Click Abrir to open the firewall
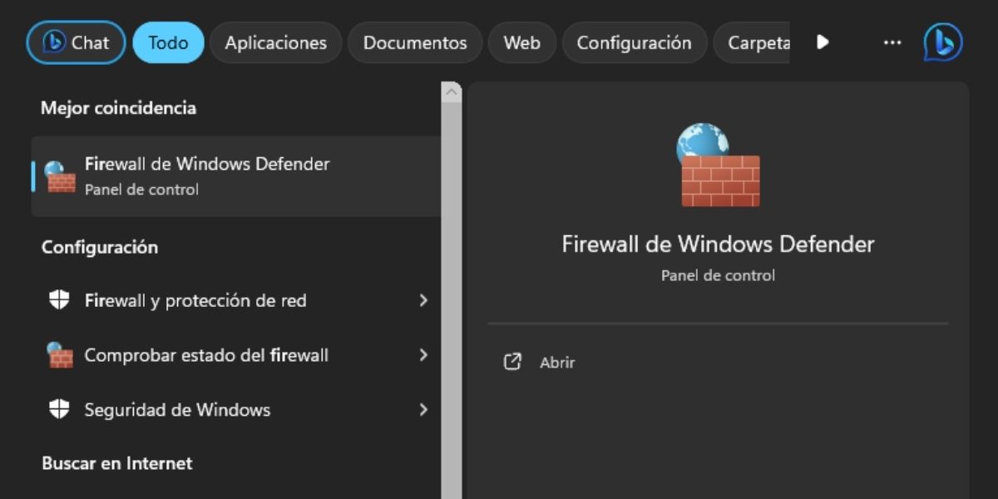Screen dimensions: 998x499 pyautogui.click(x=557, y=363)
